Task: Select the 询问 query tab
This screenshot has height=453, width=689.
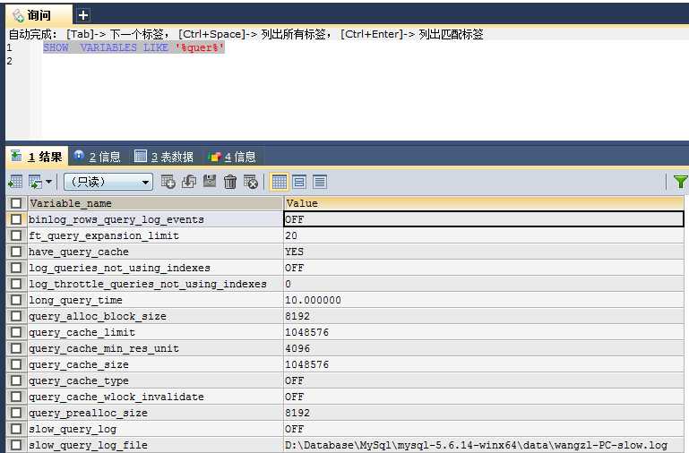Action: pyautogui.click(x=39, y=15)
